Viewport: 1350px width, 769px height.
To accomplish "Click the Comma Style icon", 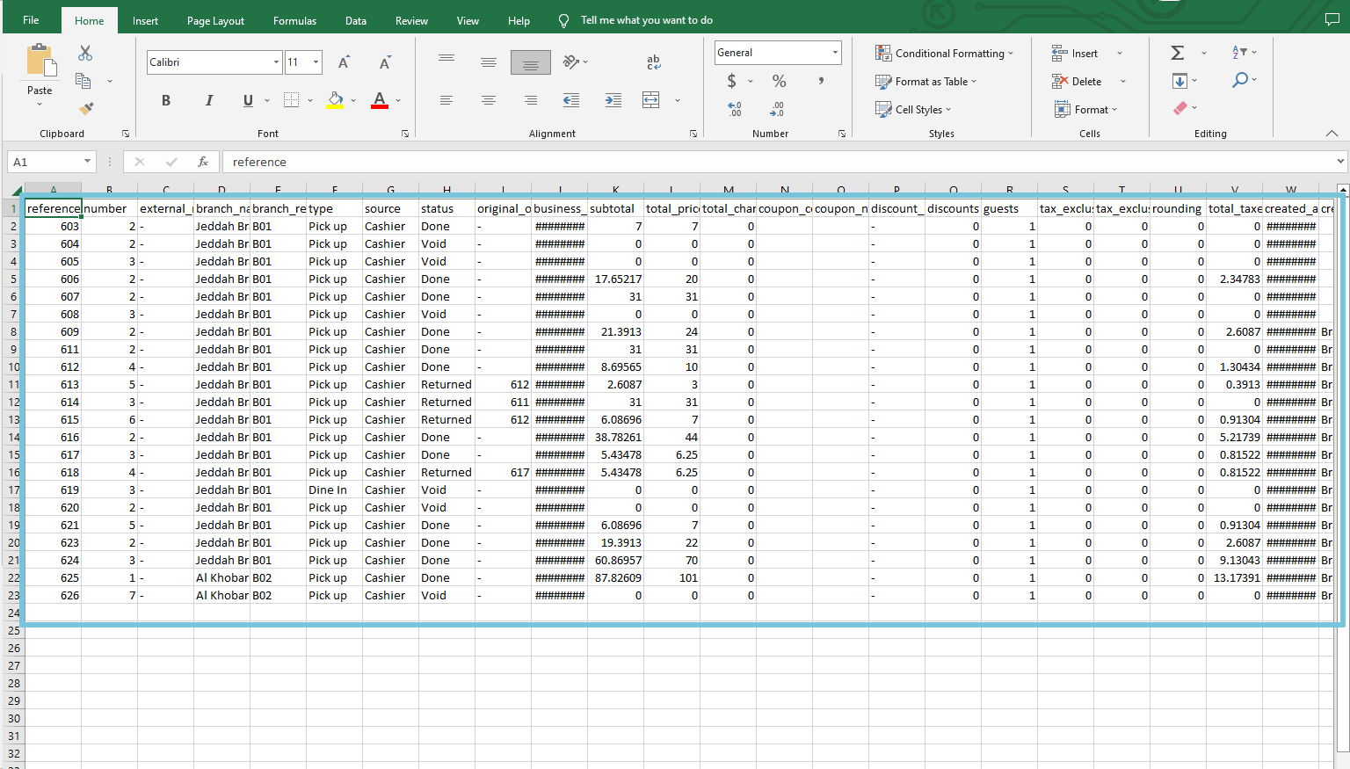I will [819, 81].
